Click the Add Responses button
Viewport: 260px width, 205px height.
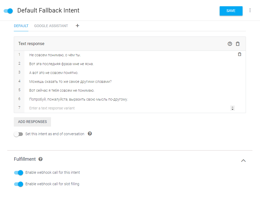(32, 122)
